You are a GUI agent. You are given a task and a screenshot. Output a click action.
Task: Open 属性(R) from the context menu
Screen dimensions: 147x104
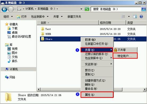coord(97,95)
